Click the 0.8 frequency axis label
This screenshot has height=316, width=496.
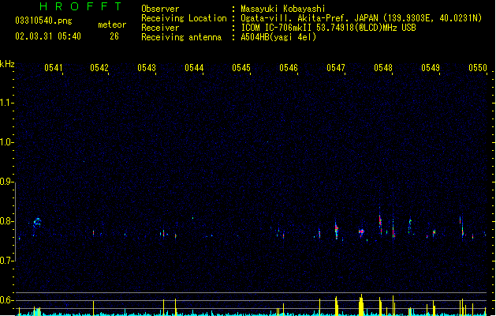(x=6, y=221)
